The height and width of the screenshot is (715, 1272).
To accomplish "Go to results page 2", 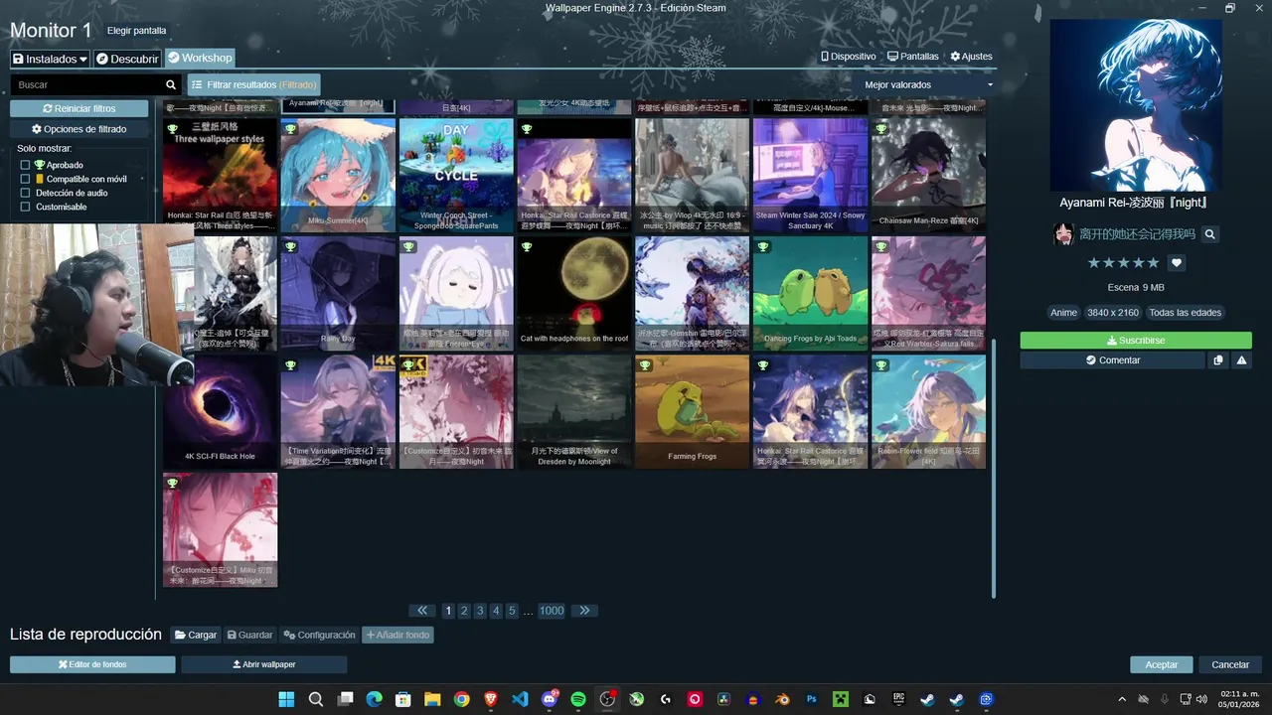I will click(x=464, y=611).
